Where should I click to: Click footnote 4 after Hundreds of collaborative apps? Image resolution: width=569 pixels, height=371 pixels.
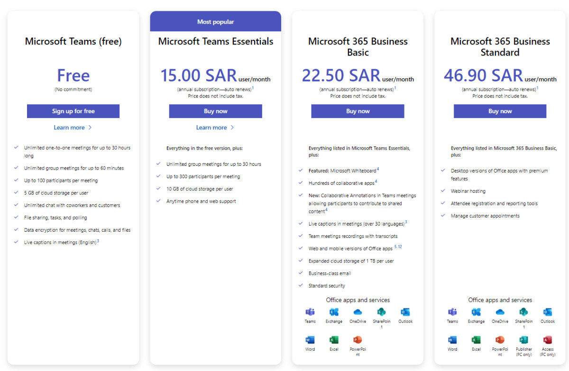(376, 181)
